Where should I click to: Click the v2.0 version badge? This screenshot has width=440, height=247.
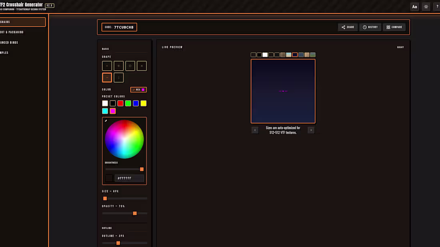[x=50, y=5]
